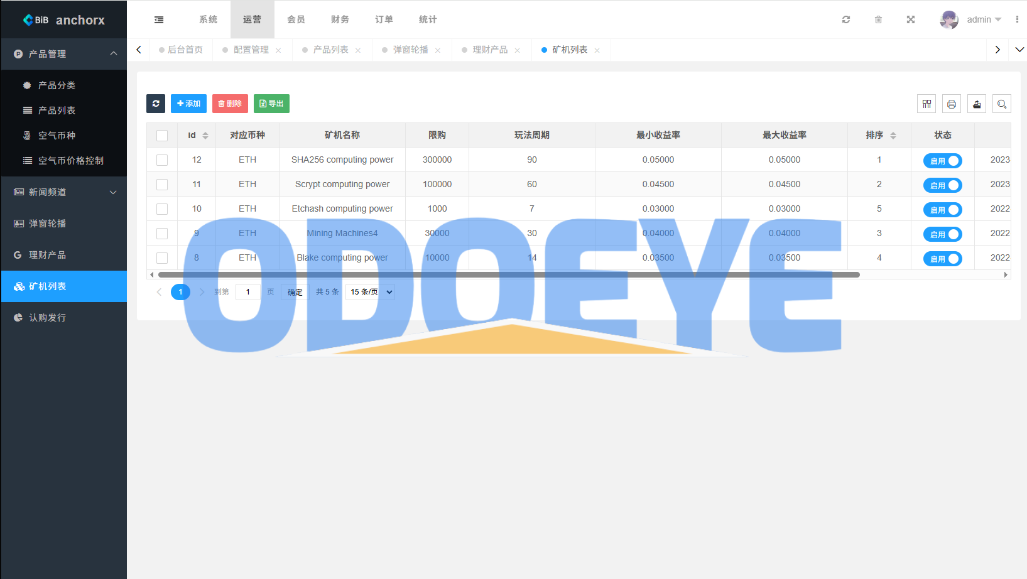1027x579 pixels.
Task: Open the 15 条/页 page size dropdown
Action: (371, 292)
